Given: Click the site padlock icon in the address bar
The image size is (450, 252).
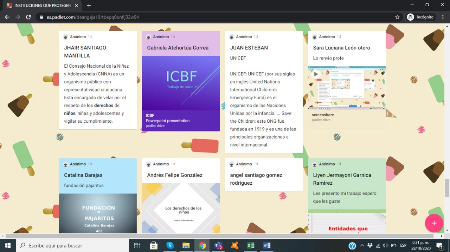Looking at the screenshot, I should [x=42, y=16].
